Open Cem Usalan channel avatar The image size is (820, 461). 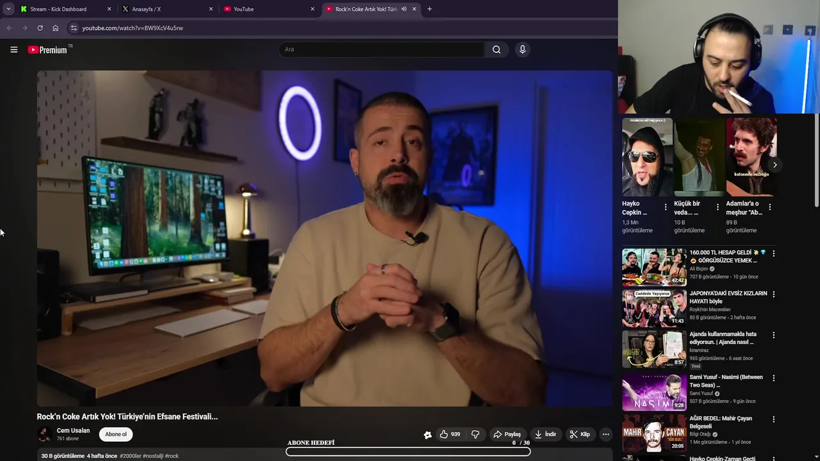click(x=44, y=434)
